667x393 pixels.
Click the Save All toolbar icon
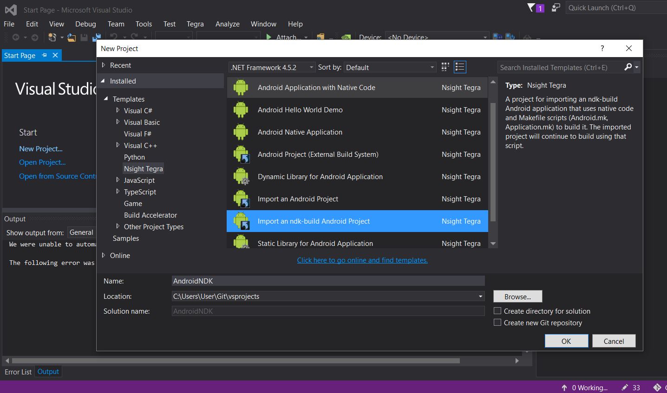[97, 37]
